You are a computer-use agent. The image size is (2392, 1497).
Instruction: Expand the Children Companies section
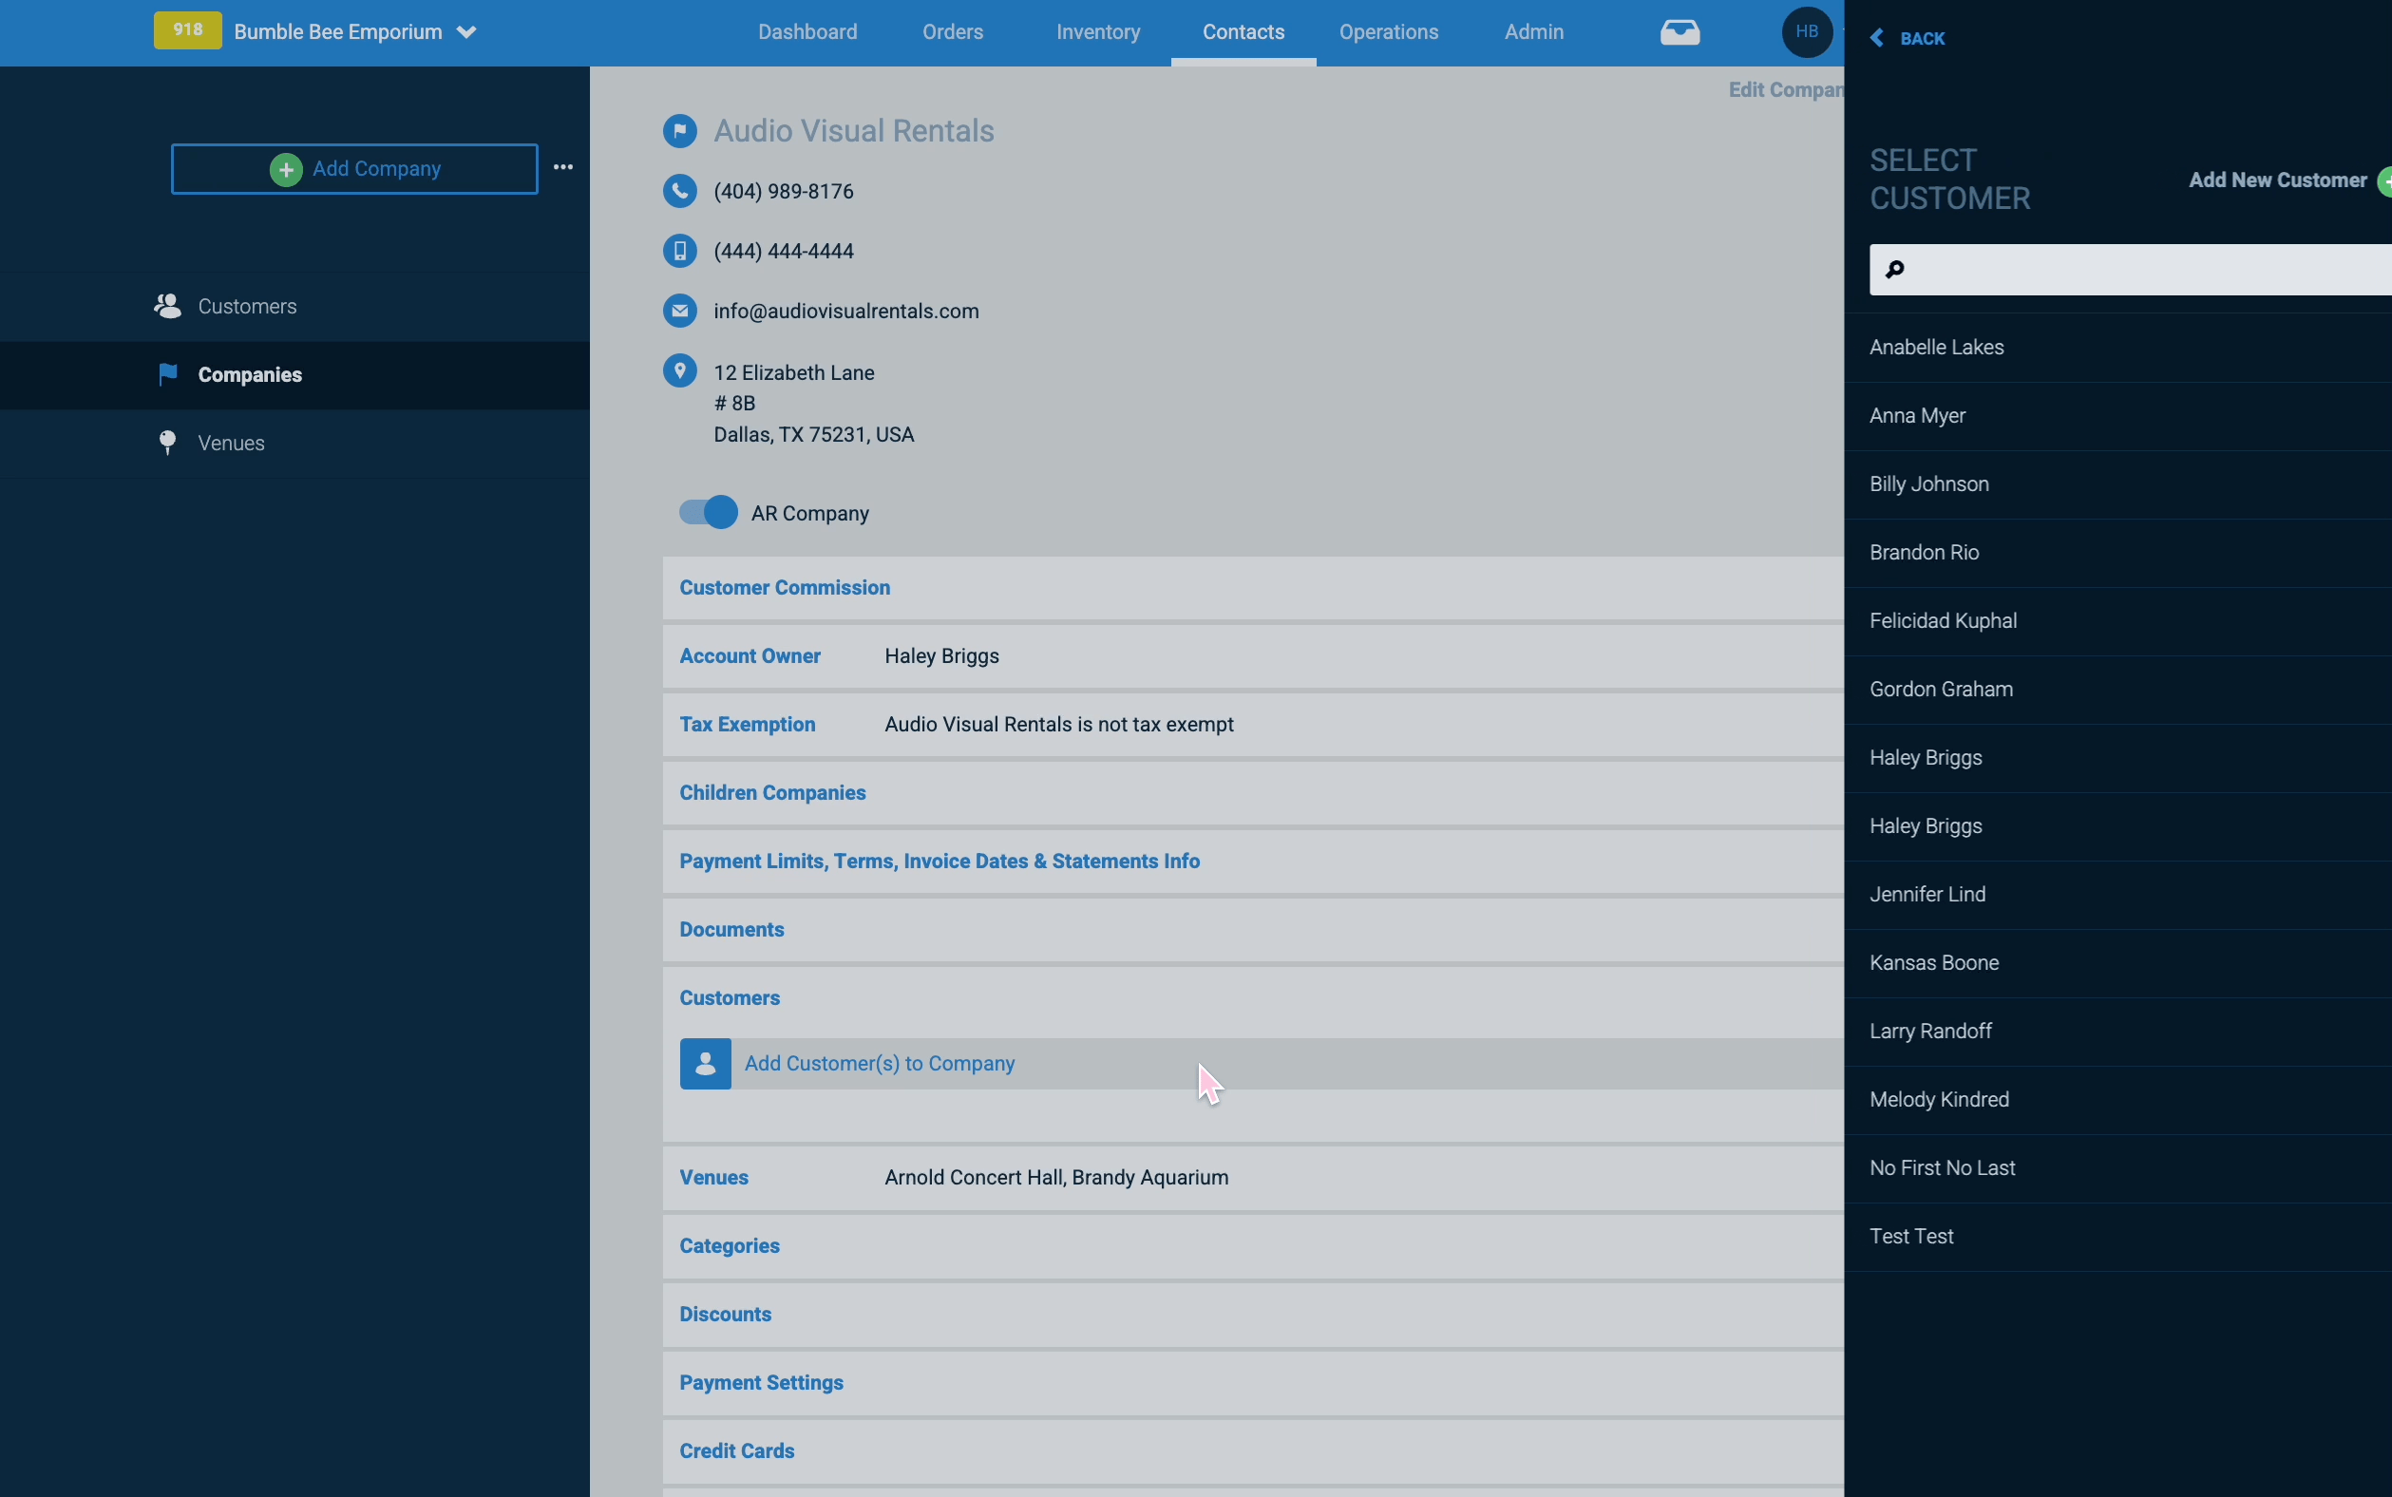click(x=1252, y=793)
